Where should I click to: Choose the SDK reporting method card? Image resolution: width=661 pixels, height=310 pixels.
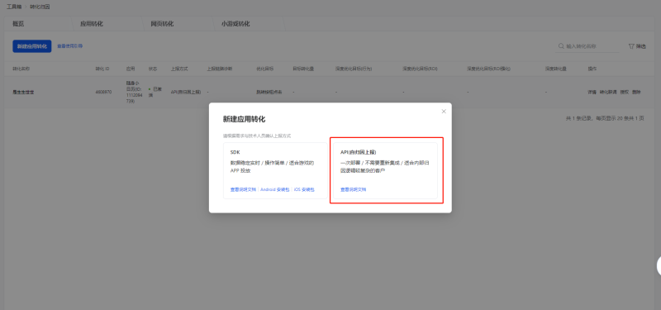275,170
